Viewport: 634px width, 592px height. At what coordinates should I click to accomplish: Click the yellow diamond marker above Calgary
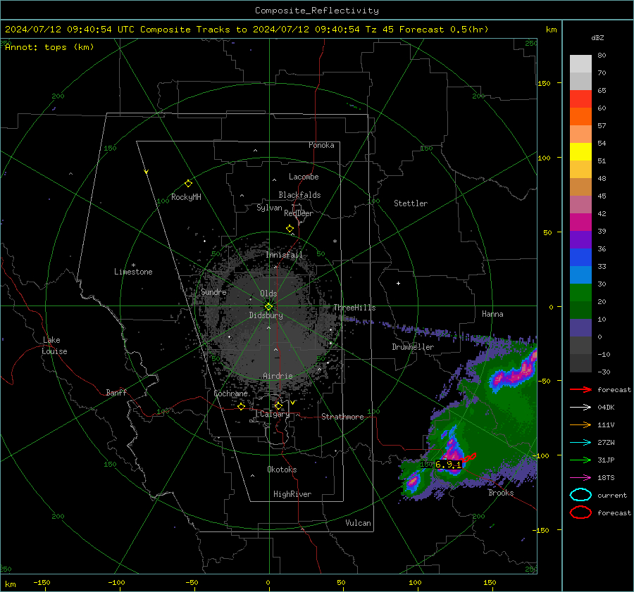tap(278, 405)
